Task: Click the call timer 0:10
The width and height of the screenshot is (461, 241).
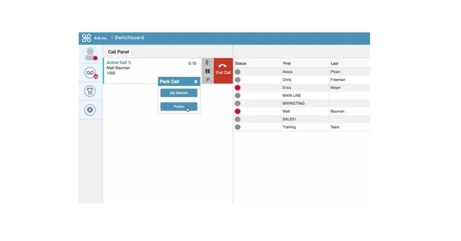Action: click(x=192, y=63)
